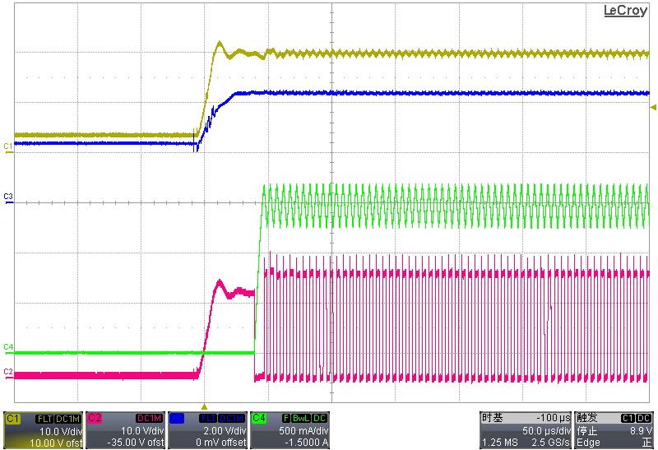Image resolution: width=658 pixels, height=450 pixels.
Task: Click the C3 ground level marker
Action: pos(7,197)
